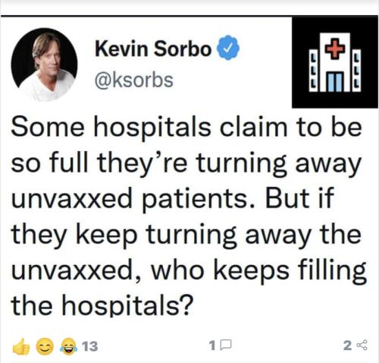Select the thumbs-up reaction emoji

pyautogui.click(x=21, y=346)
